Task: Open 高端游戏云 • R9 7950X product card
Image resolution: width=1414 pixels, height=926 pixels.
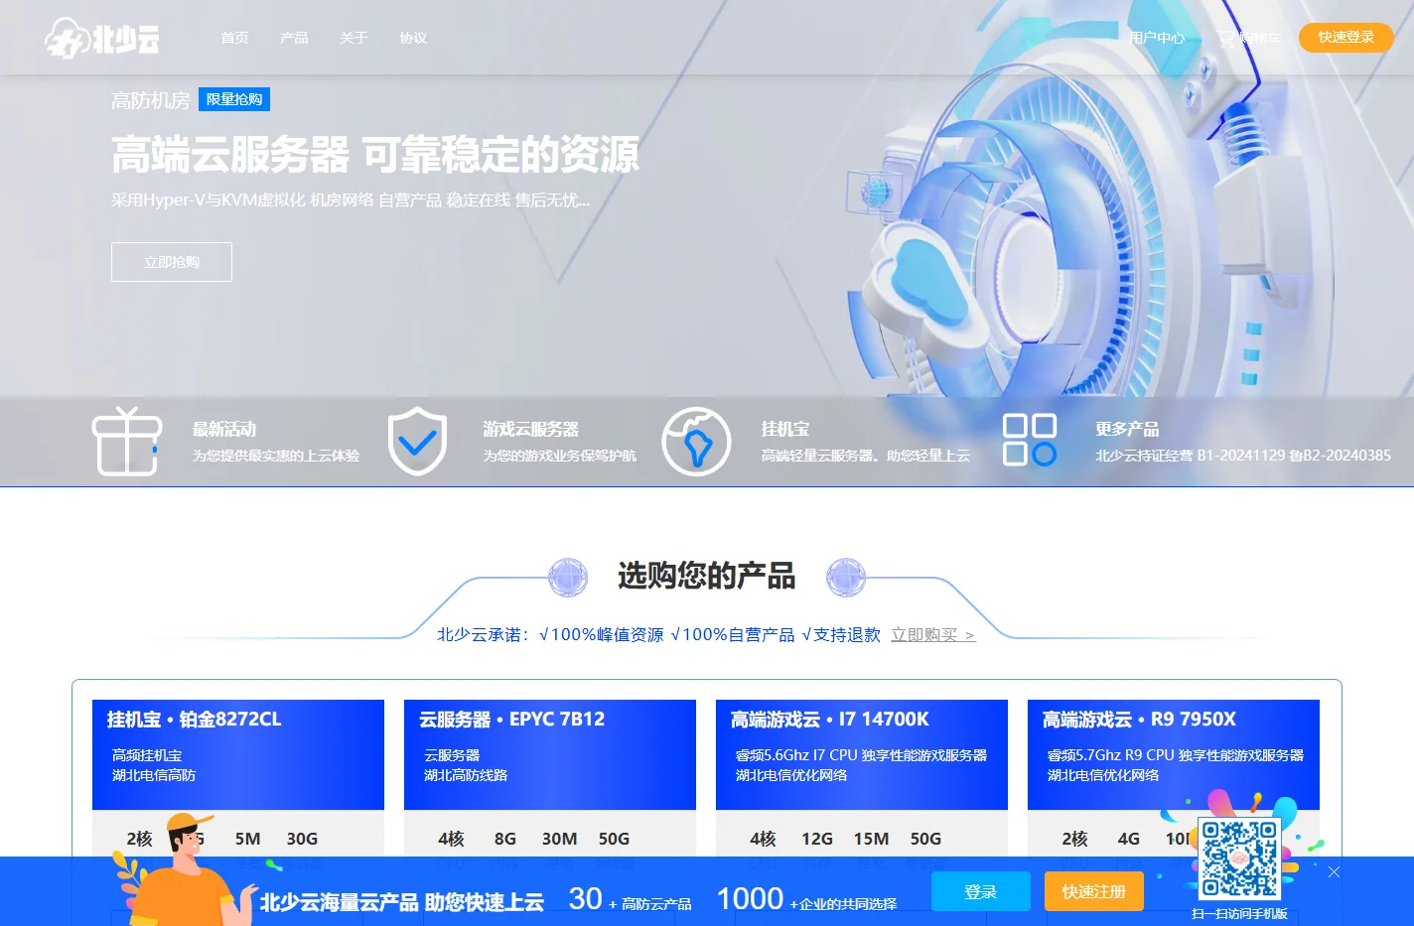Action: (1174, 754)
